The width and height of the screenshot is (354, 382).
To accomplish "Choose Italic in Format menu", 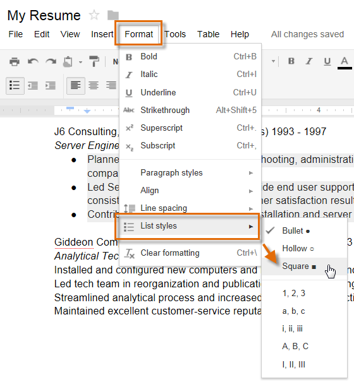I will (190, 75).
